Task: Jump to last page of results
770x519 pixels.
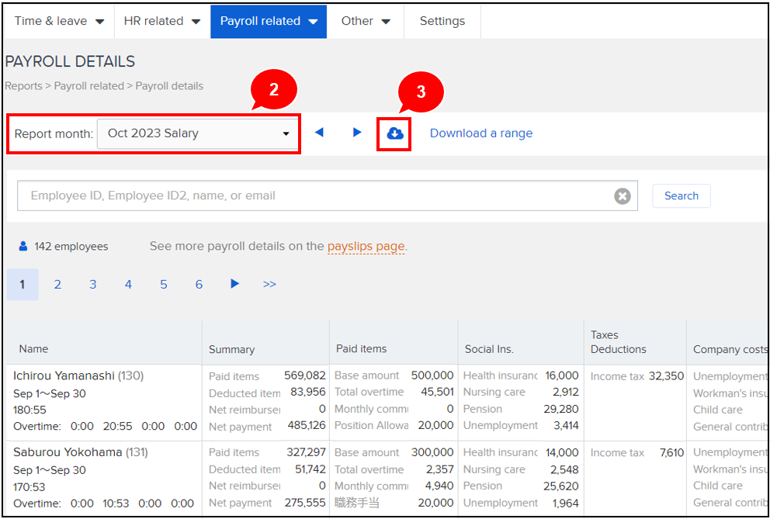Action: pyautogui.click(x=269, y=285)
